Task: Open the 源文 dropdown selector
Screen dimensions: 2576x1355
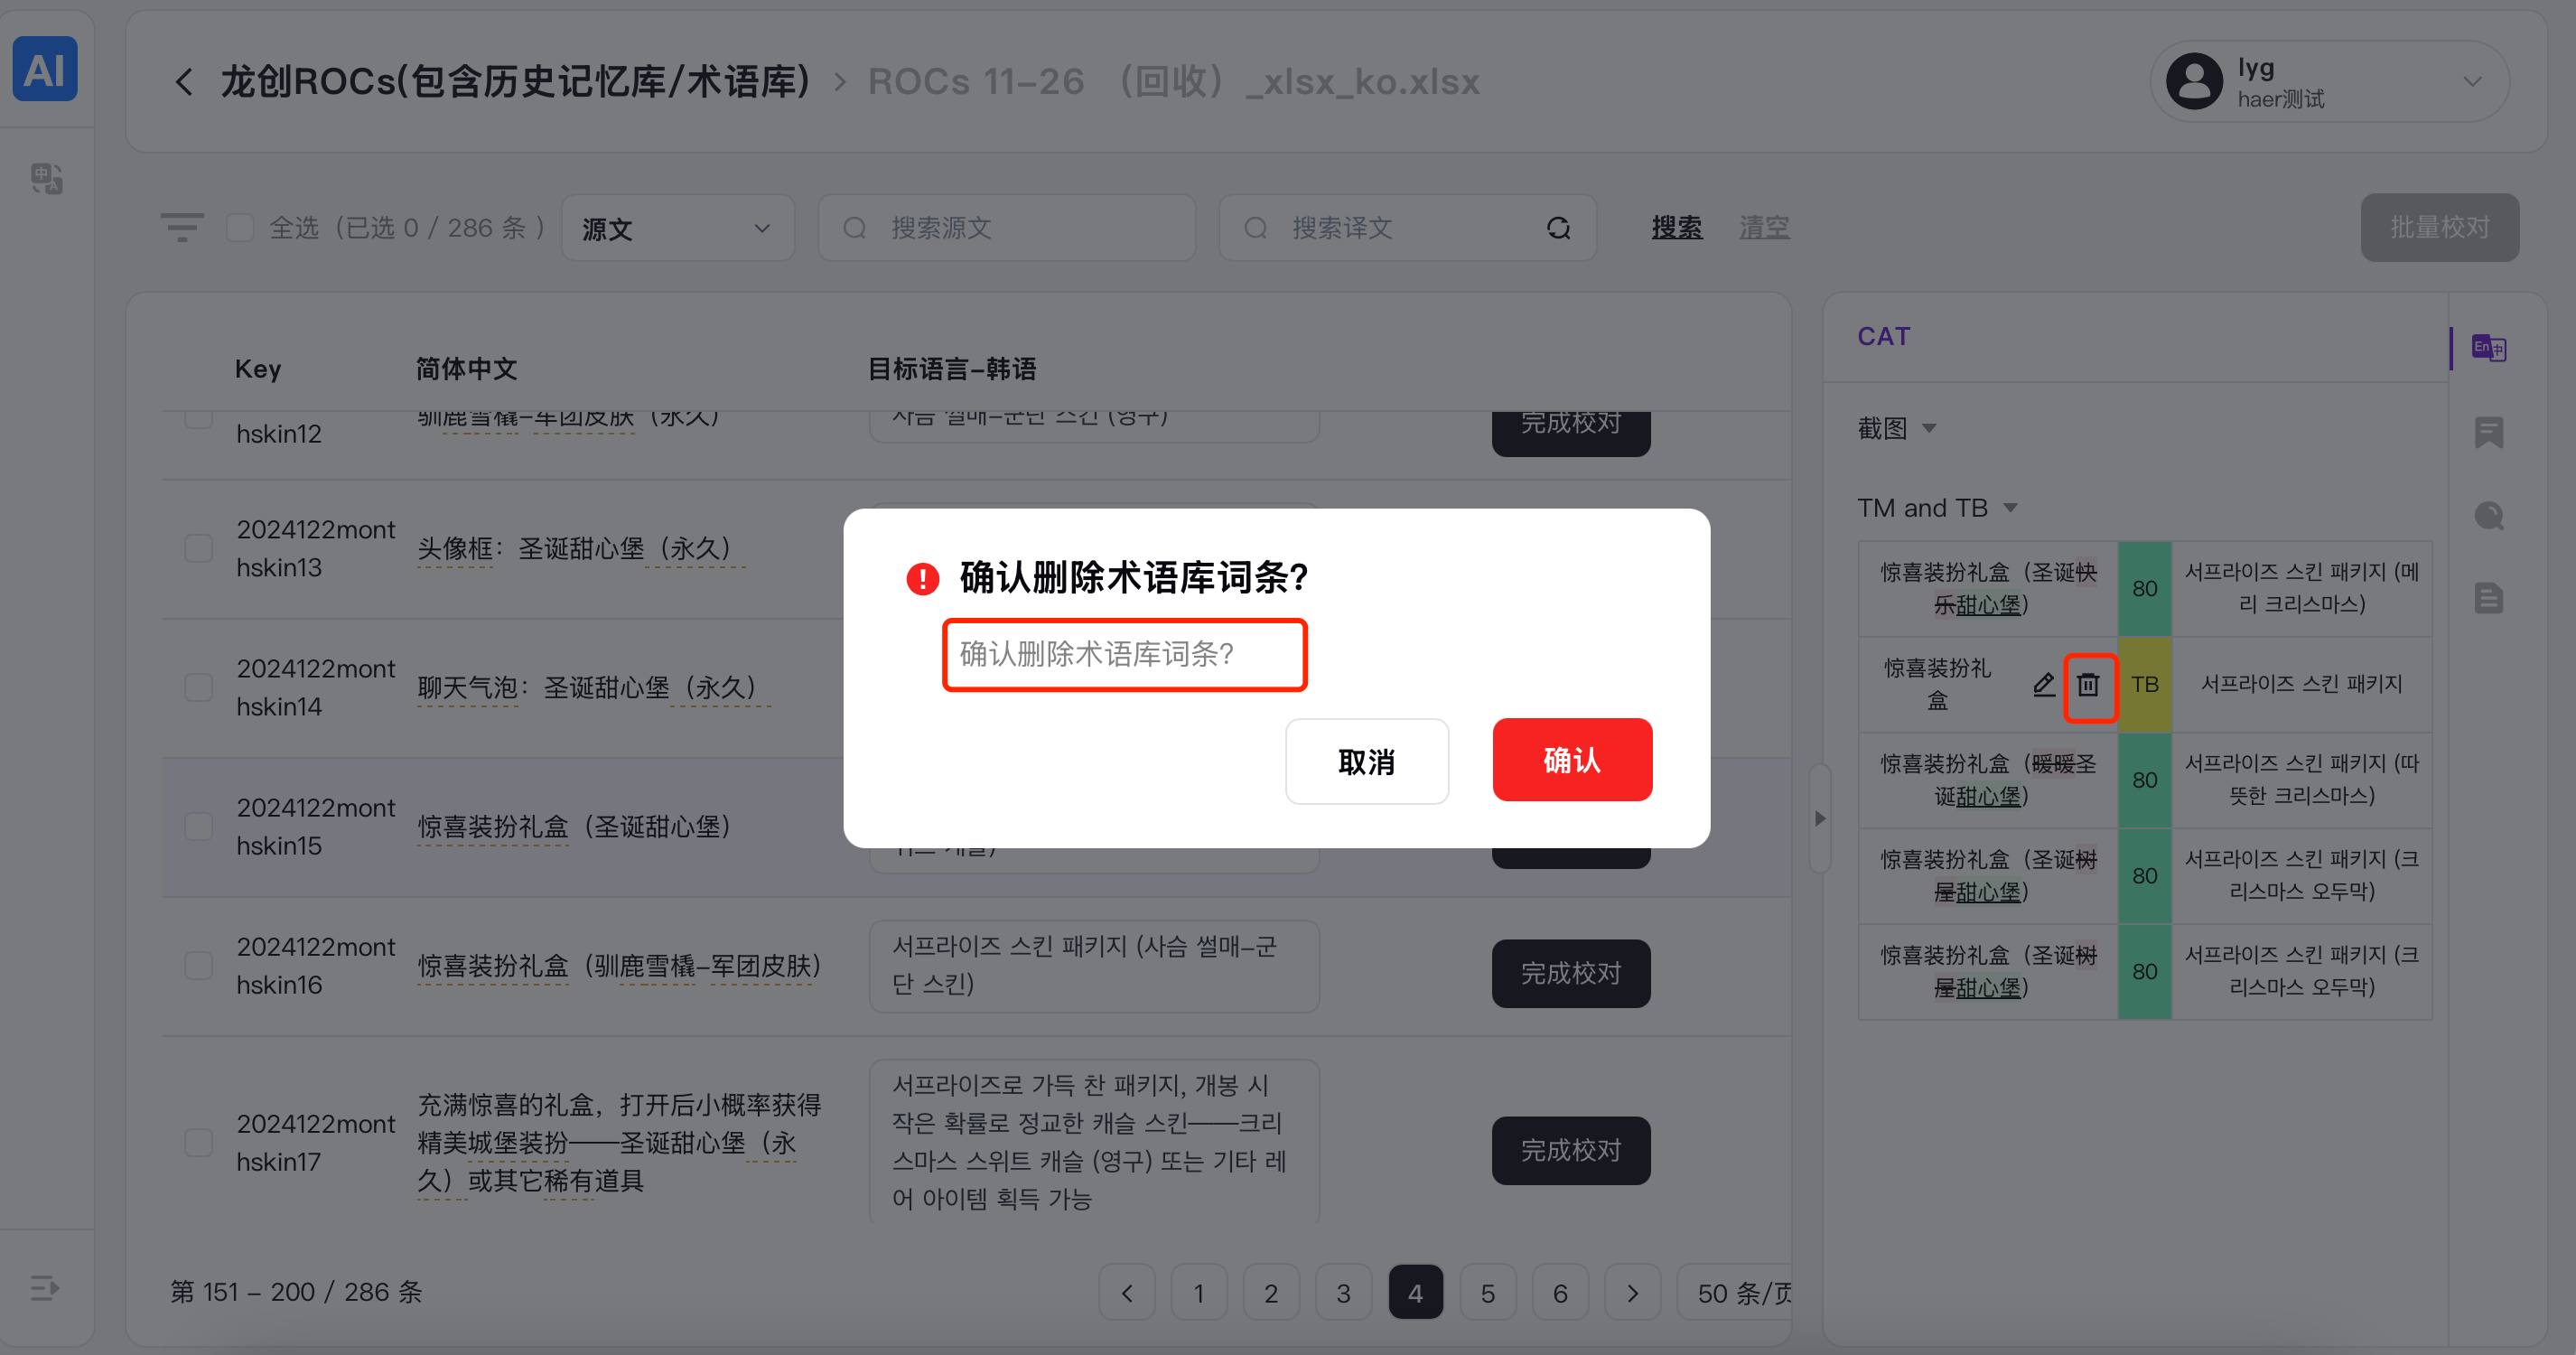Action: coord(677,228)
